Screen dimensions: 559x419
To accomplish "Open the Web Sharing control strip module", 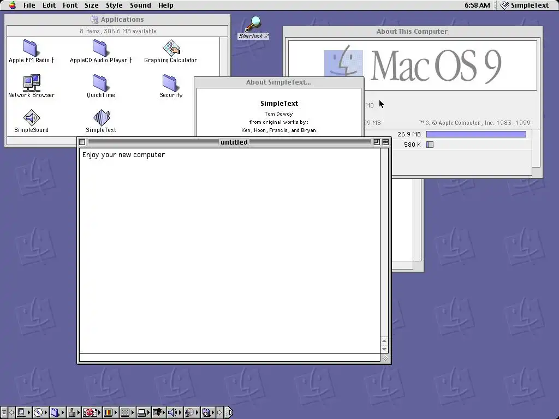I will [x=209, y=412].
